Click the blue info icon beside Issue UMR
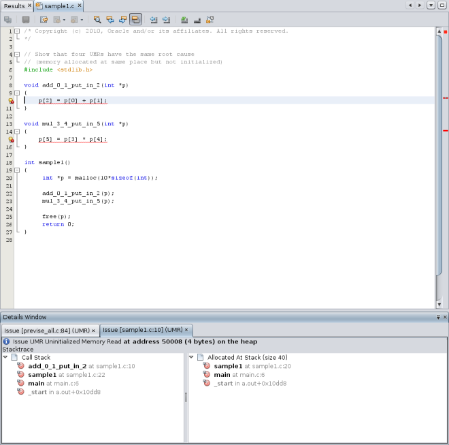Screen dimensions: 449x445 pos(6,341)
